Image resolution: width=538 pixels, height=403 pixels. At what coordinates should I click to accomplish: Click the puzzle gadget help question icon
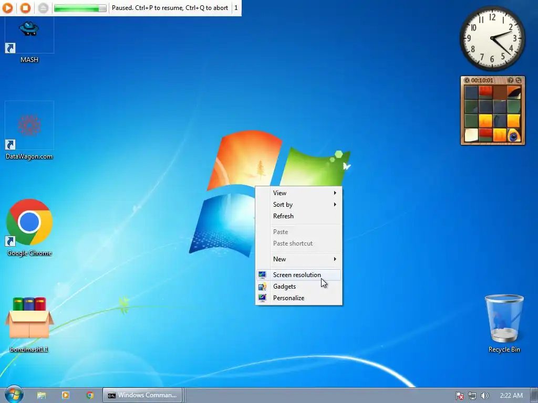tap(511, 80)
